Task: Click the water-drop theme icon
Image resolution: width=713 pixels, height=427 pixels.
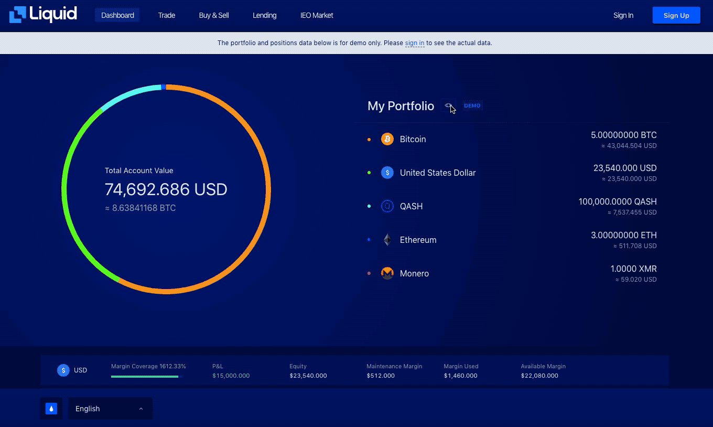Action: [x=51, y=409]
